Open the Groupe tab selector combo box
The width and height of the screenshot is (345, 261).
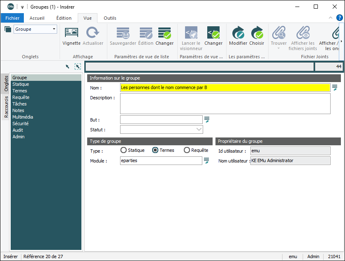(35, 29)
